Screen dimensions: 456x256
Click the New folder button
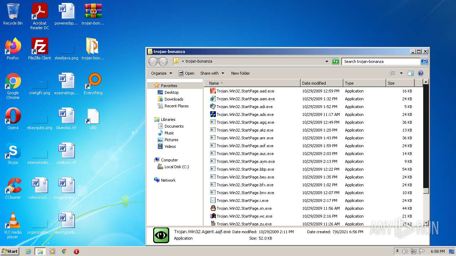point(240,73)
